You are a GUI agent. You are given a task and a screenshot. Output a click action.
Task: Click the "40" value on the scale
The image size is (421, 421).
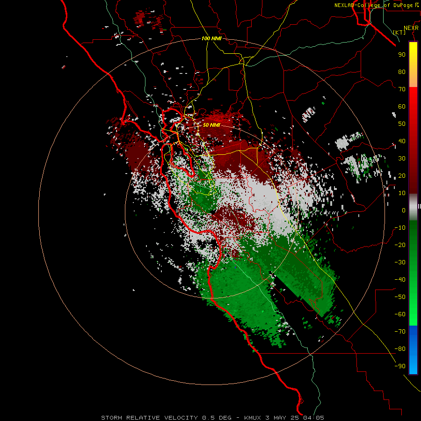point(402,141)
